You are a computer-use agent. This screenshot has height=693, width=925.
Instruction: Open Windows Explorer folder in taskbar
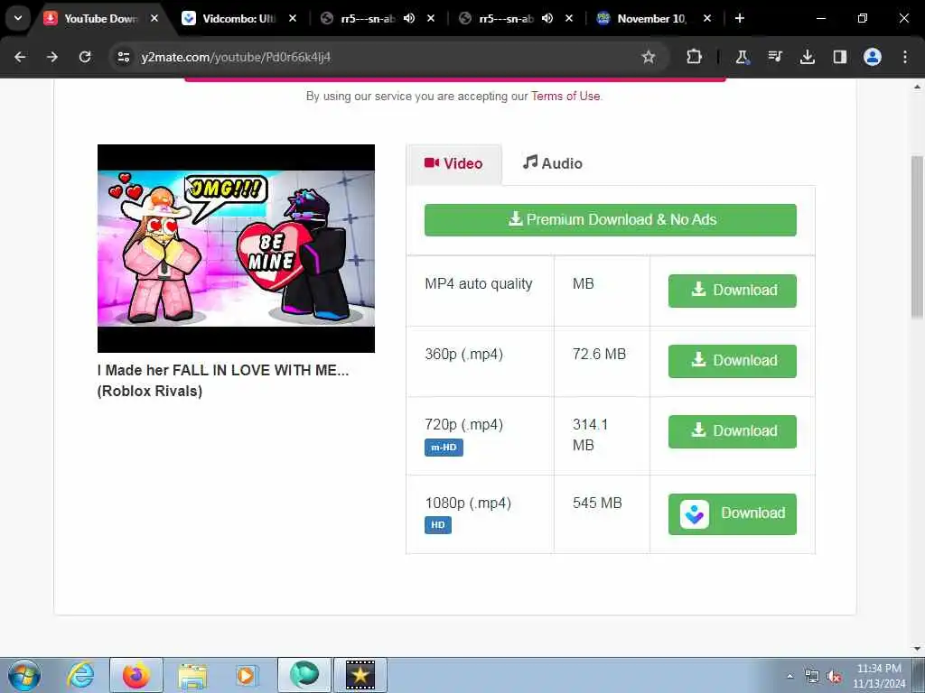pyautogui.click(x=192, y=676)
